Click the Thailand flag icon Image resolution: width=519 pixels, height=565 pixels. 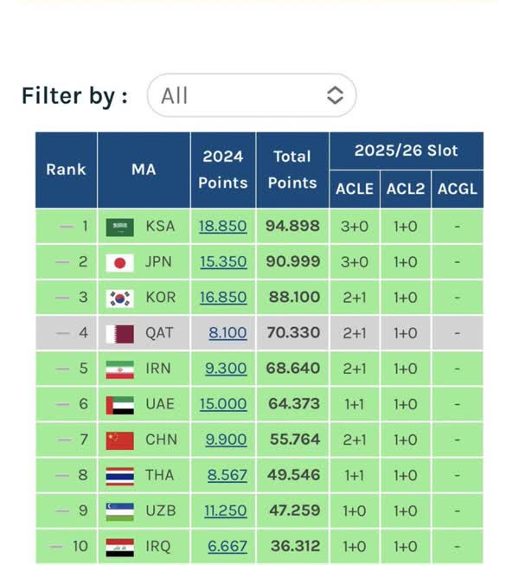[x=119, y=475]
